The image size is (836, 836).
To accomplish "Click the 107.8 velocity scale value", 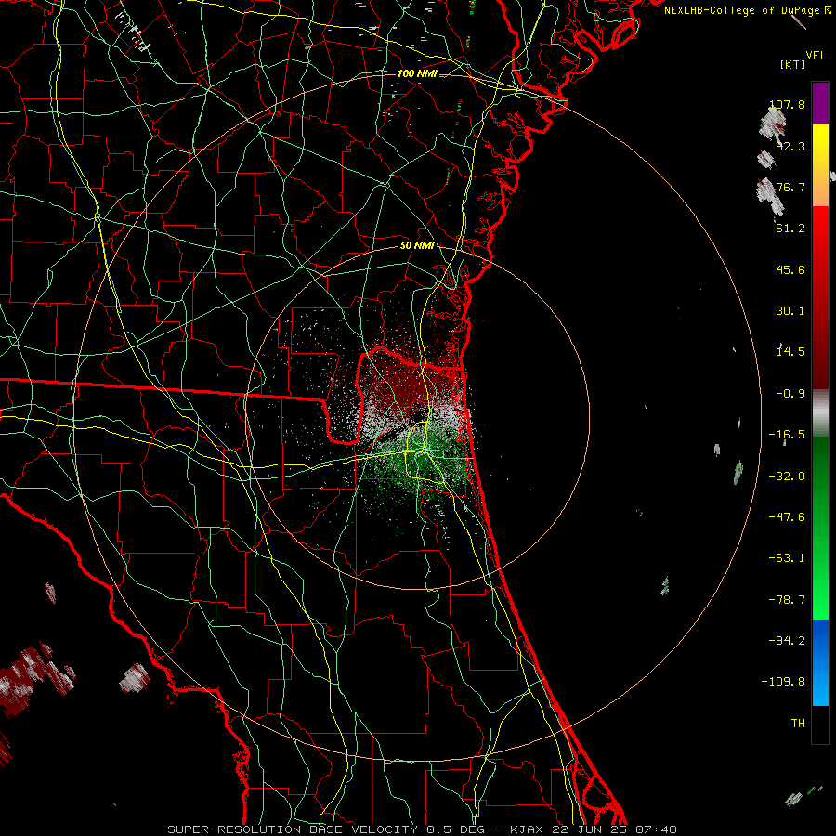I will pos(787,104).
